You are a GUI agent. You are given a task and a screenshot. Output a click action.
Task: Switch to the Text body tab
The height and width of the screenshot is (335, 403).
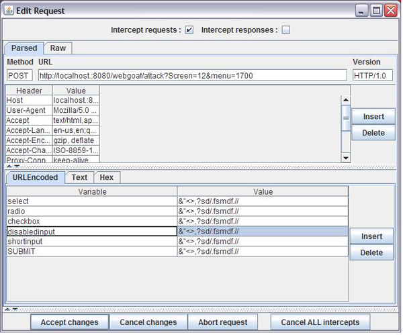pos(79,177)
